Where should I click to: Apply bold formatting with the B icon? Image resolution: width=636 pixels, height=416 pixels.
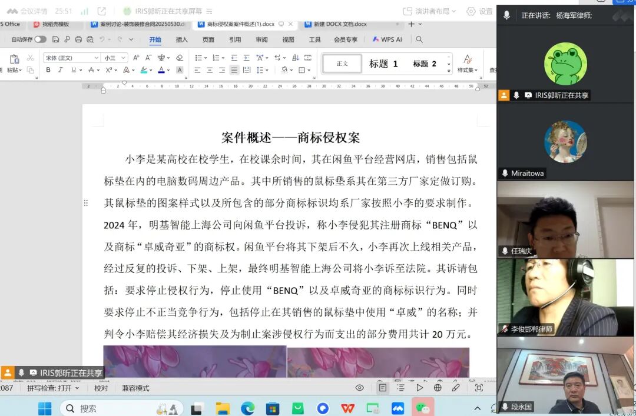click(x=47, y=70)
